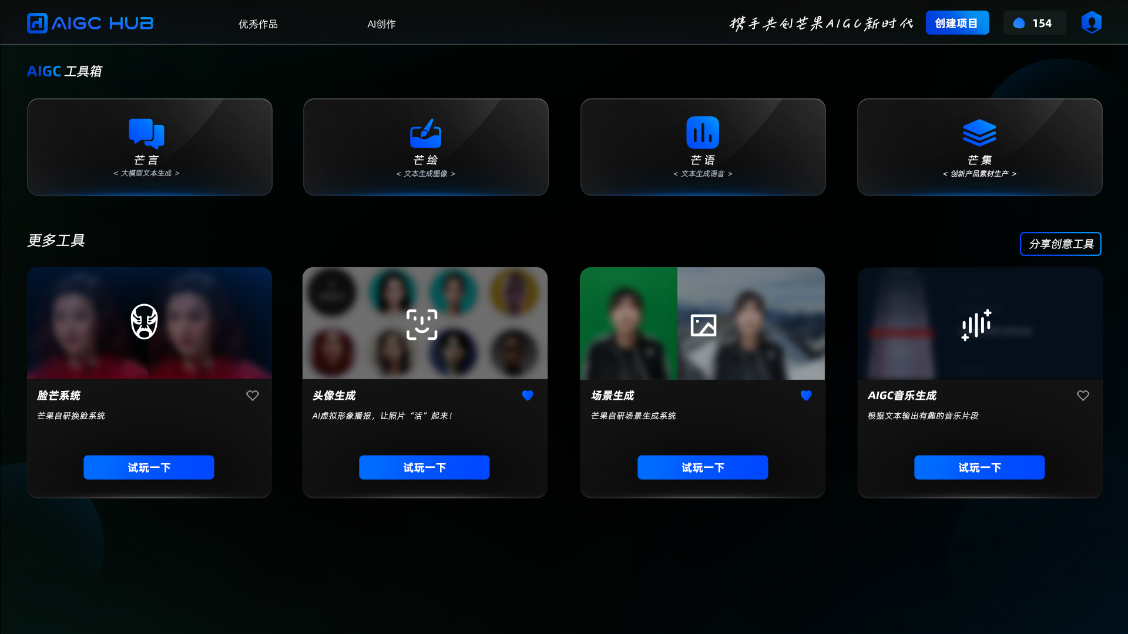Click the 根据文本输出有趣的音乐片段 description
The height and width of the screenshot is (634, 1128).
click(x=923, y=416)
